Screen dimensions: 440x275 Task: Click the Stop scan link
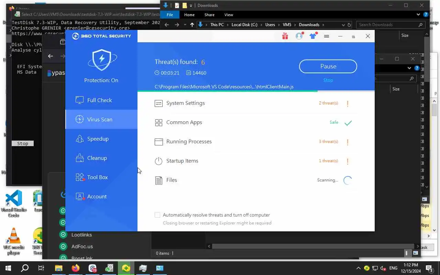pos(328,80)
